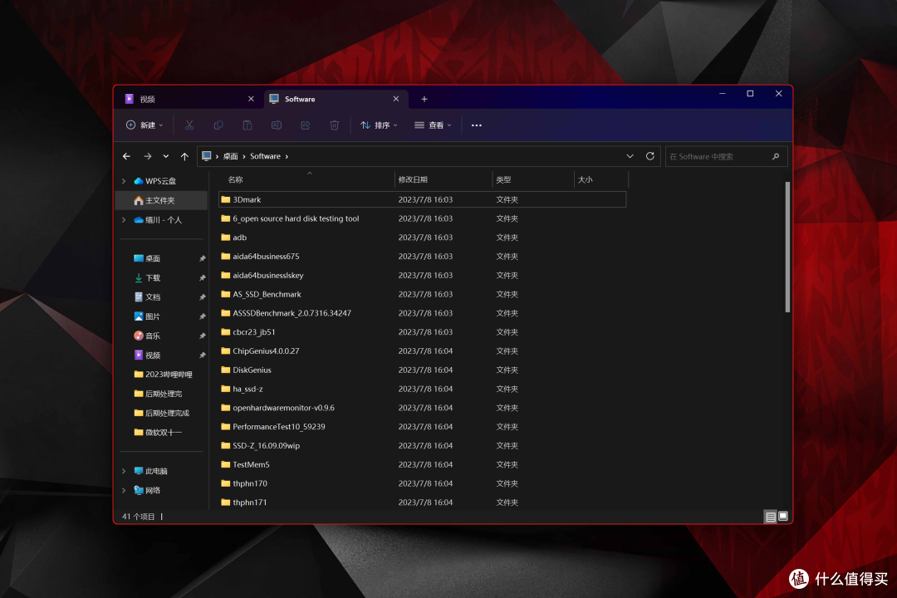
Task: Click the pin icon beside 下载
Action: [x=202, y=278]
